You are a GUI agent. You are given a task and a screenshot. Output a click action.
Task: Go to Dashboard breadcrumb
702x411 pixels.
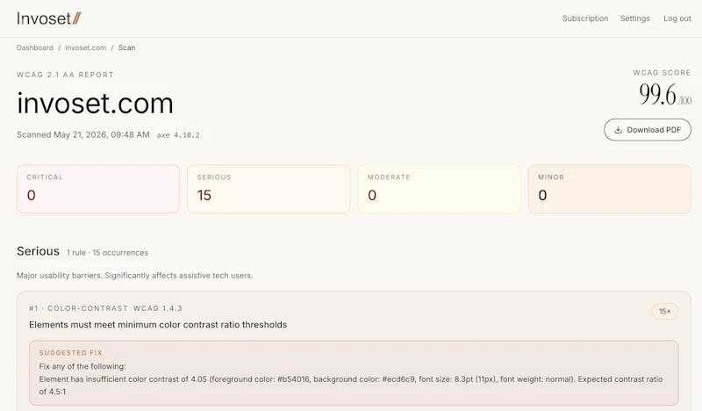35,47
